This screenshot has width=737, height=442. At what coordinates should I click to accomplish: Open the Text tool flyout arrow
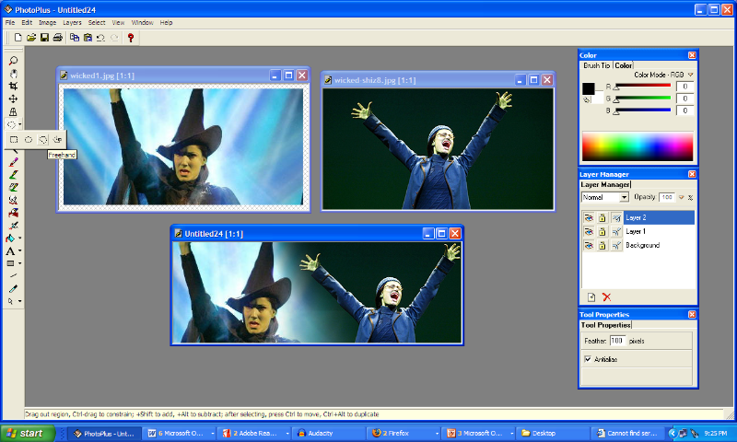pos(19,250)
